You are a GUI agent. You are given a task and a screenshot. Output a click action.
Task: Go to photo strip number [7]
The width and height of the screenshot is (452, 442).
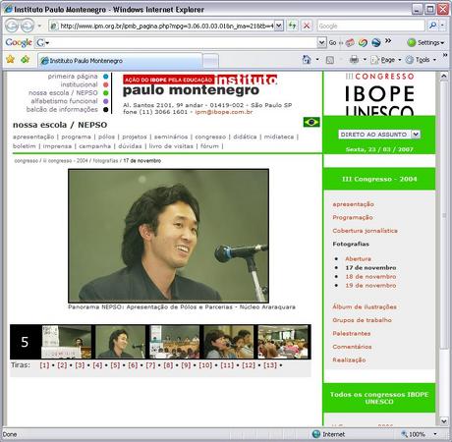[x=150, y=365]
